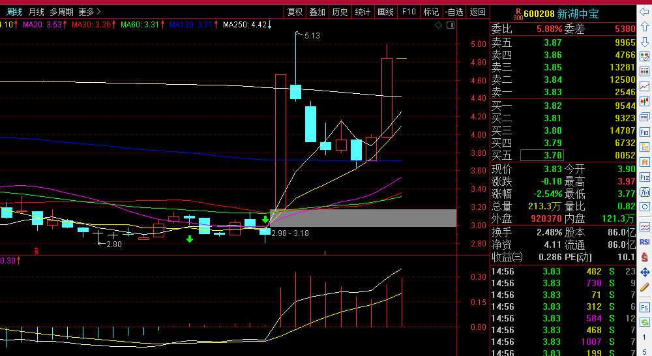Click the F10 toolbar button
The image size is (652, 356).
pyautogui.click(x=409, y=12)
